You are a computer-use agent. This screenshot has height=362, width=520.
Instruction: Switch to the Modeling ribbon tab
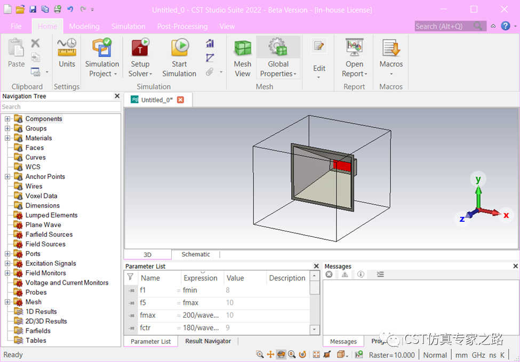click(84, 26)
